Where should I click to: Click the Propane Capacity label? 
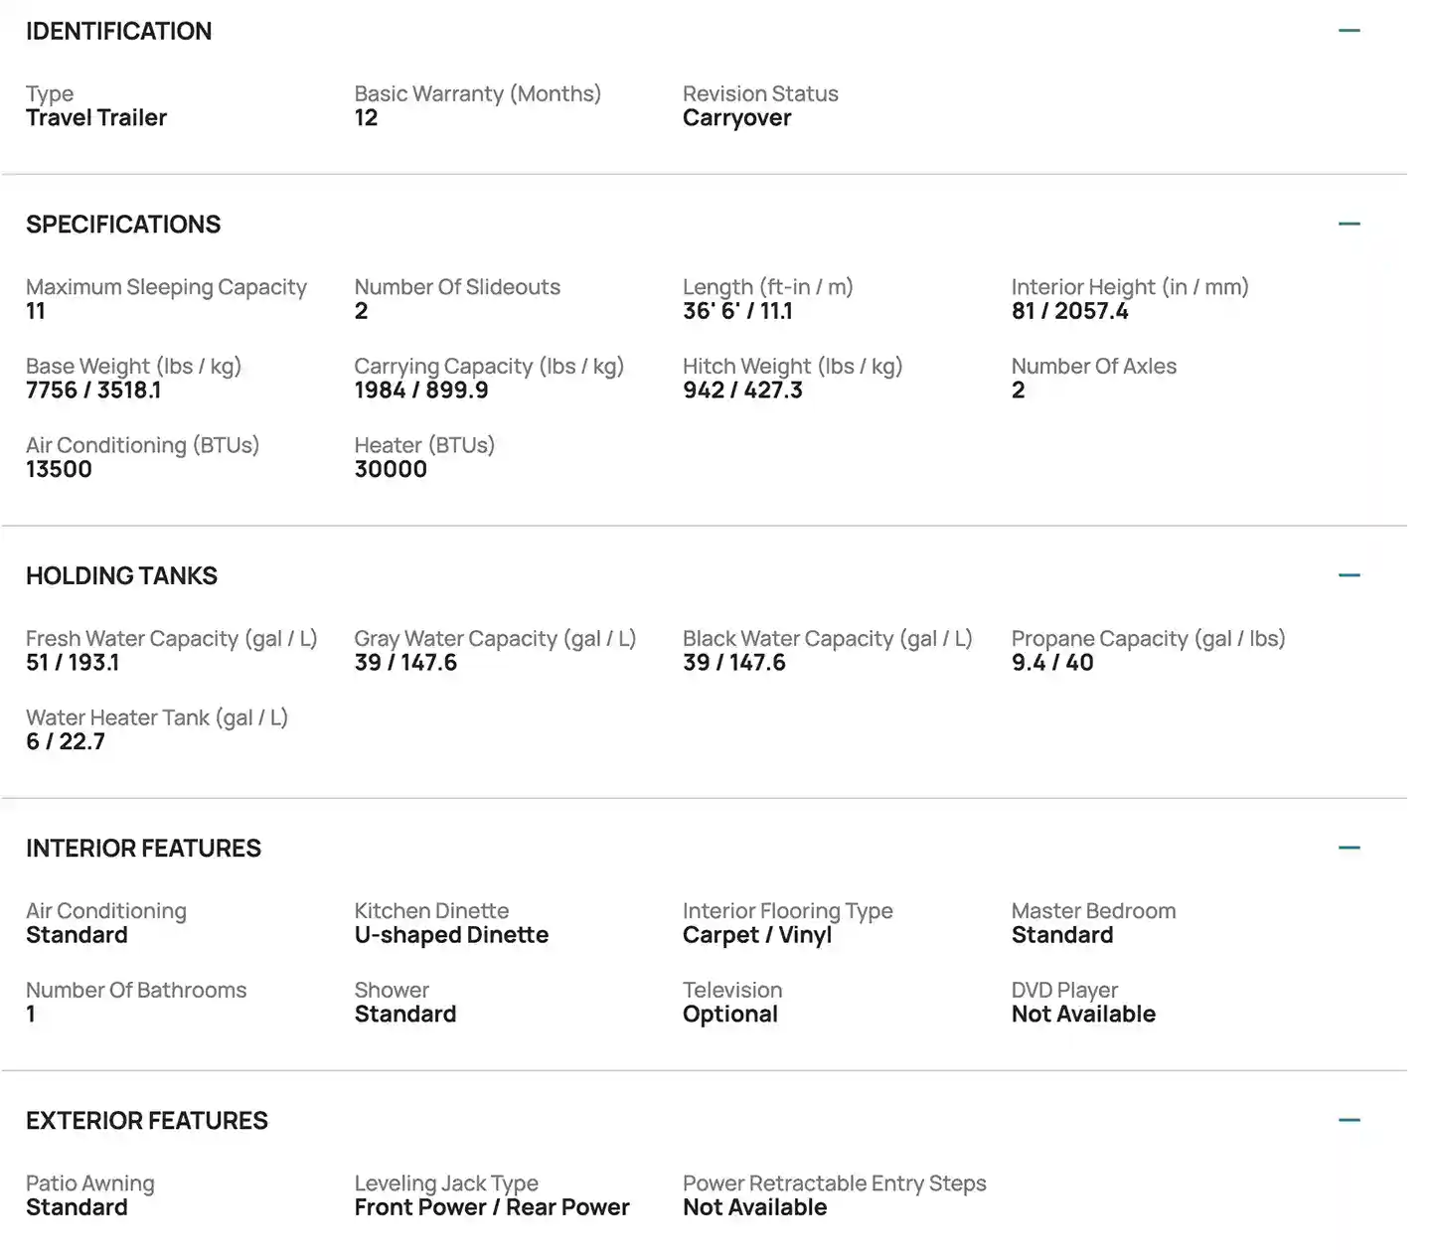coord(1148,639)
